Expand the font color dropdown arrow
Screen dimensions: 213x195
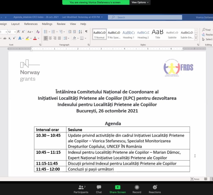39,38
